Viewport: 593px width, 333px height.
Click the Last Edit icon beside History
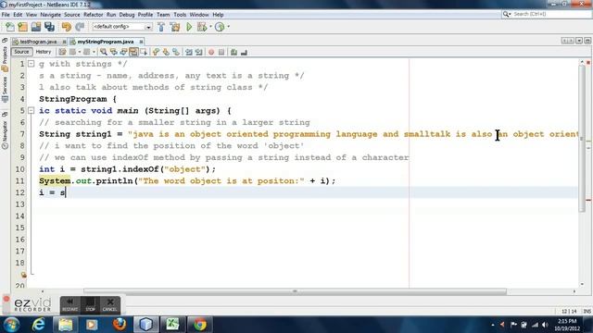point(62,52)
